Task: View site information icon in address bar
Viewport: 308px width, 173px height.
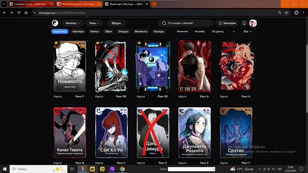Action: click(35, 13)
